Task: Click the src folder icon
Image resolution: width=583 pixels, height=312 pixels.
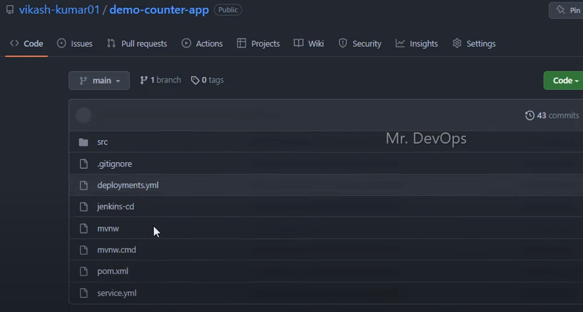Action: [84, 142]
